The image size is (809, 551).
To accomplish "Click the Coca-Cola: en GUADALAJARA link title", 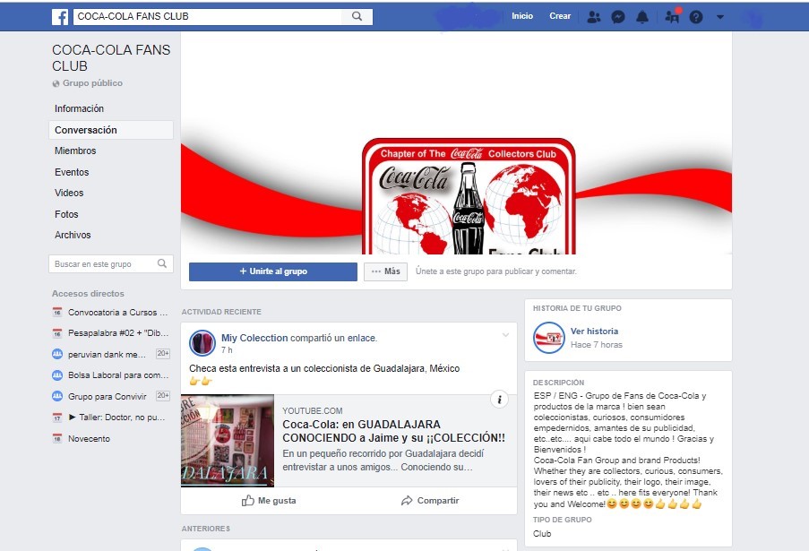I will [x=393, y=431].
